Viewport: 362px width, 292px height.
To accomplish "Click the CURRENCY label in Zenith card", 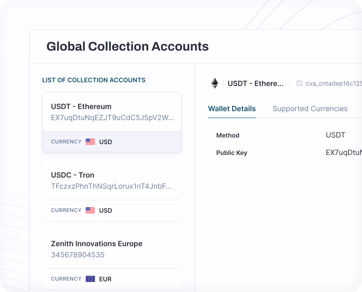I will pyautogui.click(x=66, y=279).
